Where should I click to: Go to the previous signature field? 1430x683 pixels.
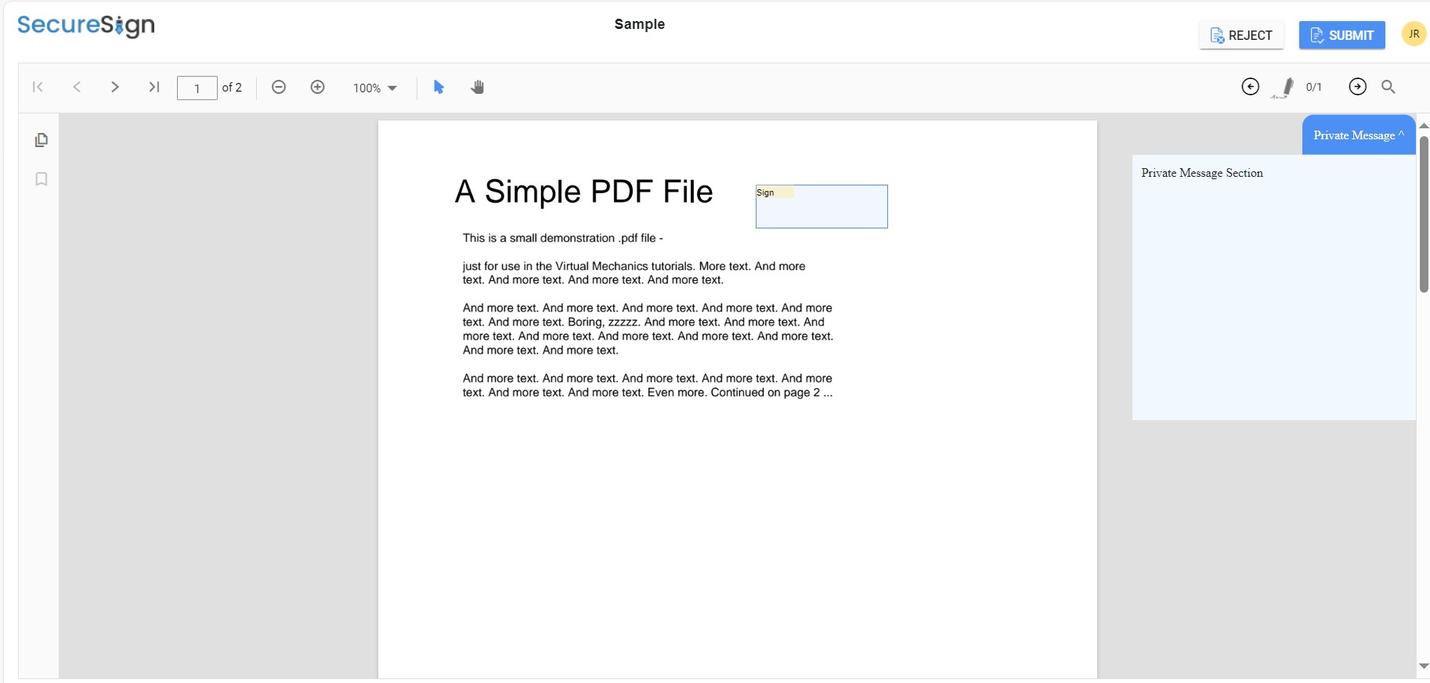tap(1251, 87)
